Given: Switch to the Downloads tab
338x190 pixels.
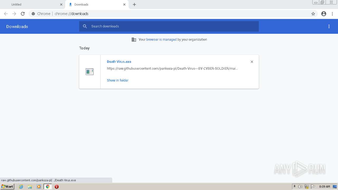Looking at the screenshot, I should click(97, 4).
